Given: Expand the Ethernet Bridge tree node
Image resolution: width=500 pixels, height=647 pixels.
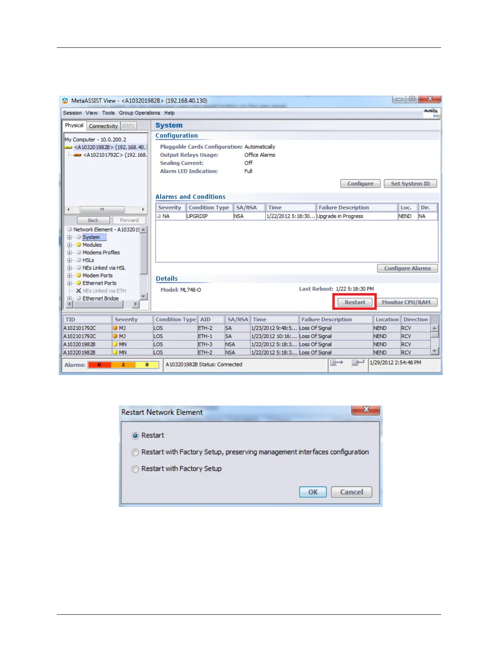Looking at the screenshot, I should point(69,299).
